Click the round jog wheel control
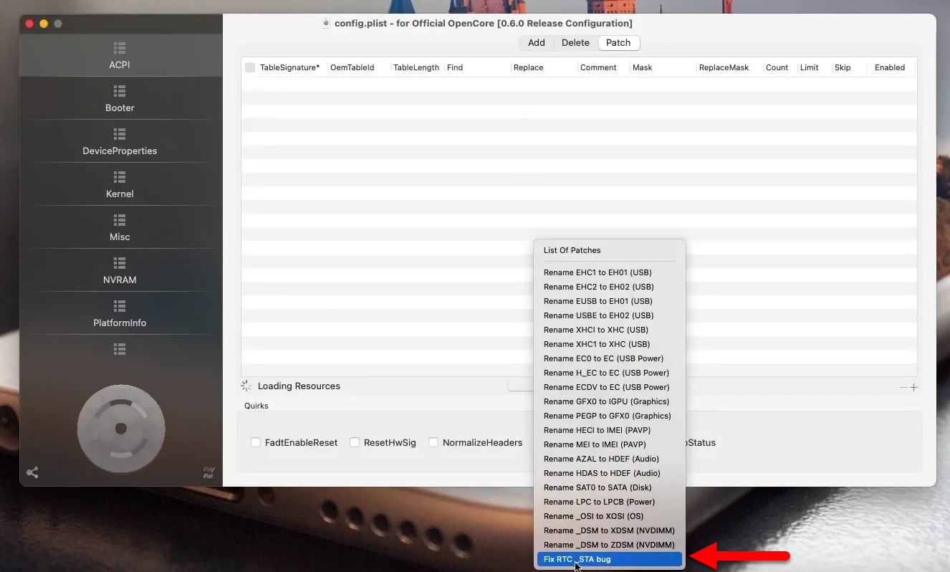This screenshot has width=950, height=572. (x=121, y=429)
